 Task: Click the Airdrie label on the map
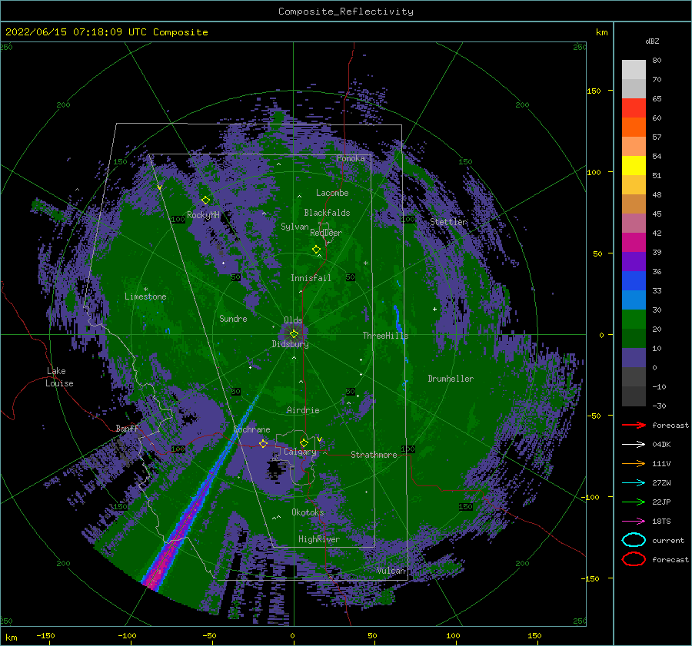303,410
